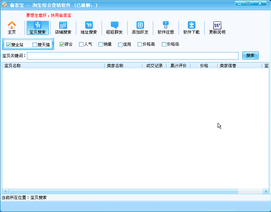Sort by 价格 column header
The image size is (271, 212).
point(204,66)
